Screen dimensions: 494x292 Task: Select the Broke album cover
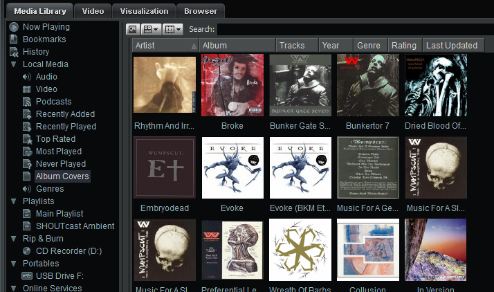[x=232, y=85]
